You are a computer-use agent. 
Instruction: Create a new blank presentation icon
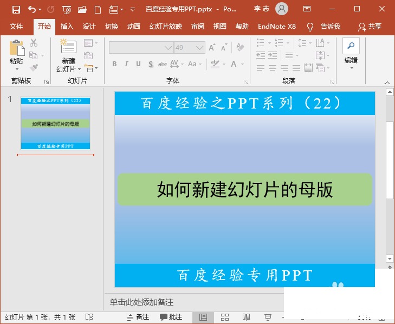coord(98,10)
